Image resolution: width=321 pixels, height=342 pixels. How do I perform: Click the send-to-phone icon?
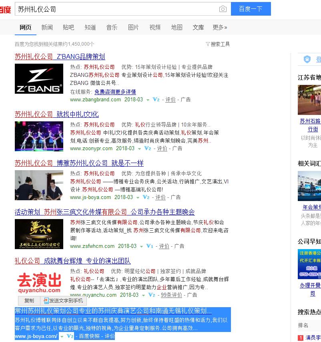pyautogui.click(x=46, y=301)
